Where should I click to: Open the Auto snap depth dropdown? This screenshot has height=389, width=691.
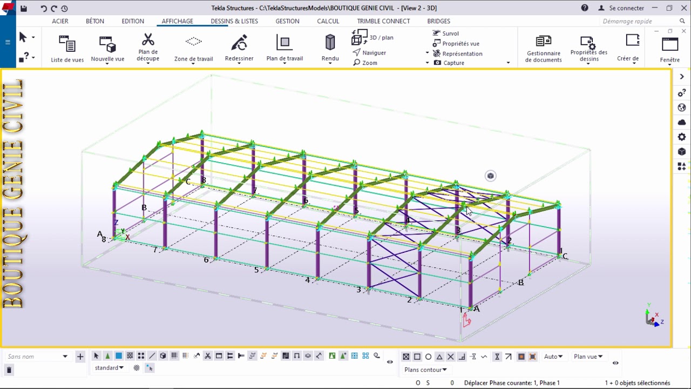point(553,357)
